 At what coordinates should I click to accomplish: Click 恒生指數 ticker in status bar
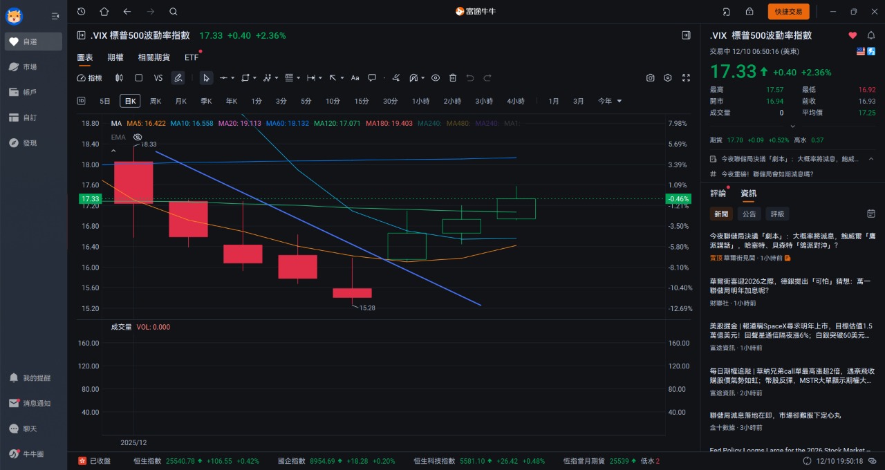(x=196, y=461)
